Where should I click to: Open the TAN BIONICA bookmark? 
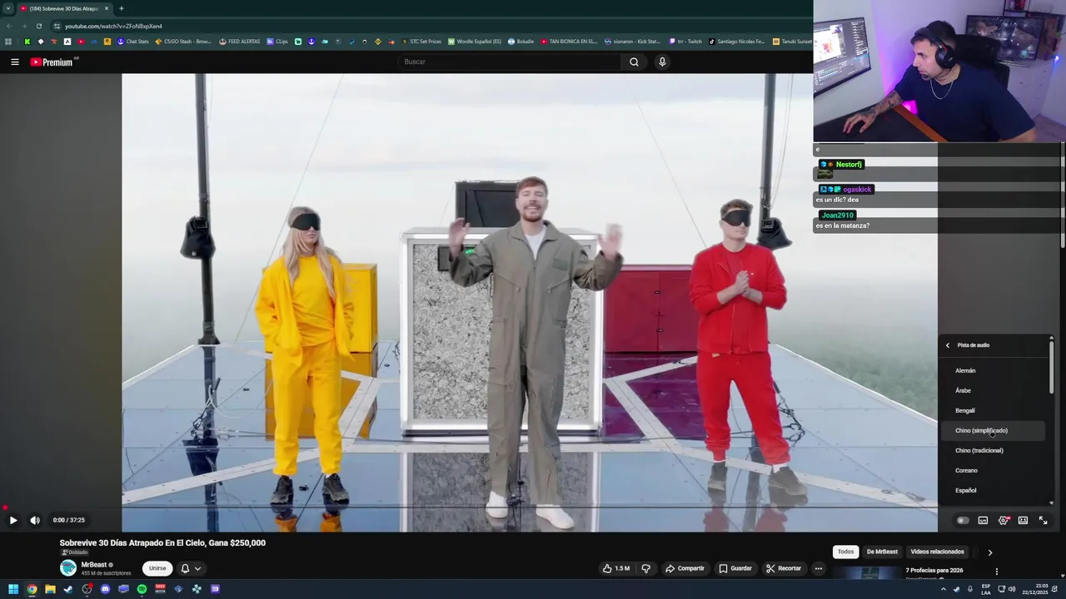click(x=569, y=42)
